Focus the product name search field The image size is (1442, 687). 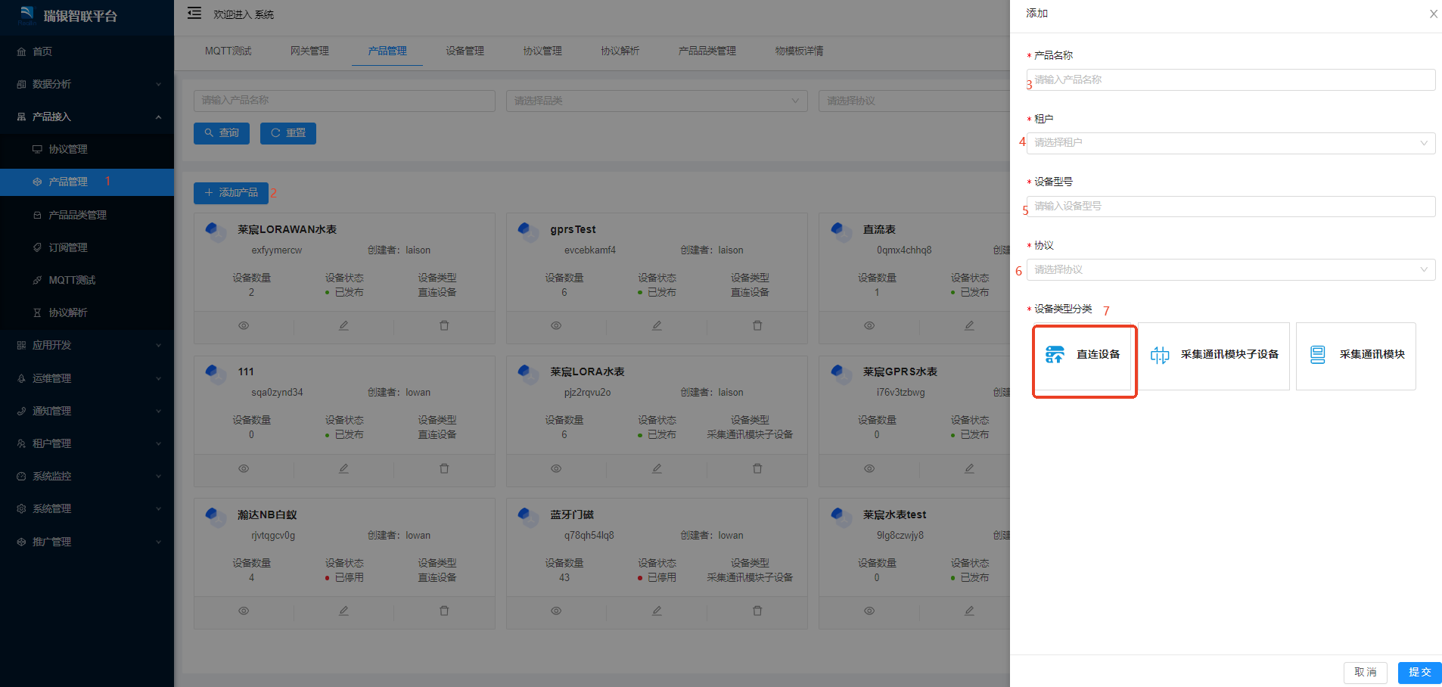[x=344, y=101]
